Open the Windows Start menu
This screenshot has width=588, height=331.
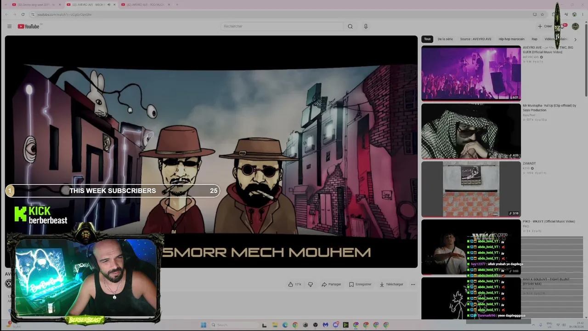click(204, 325)
